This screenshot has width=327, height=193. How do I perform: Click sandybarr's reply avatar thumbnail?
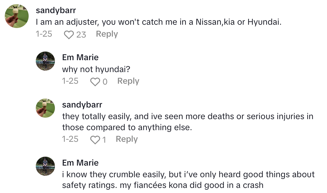pyautogui.click(x=45, y=108)
